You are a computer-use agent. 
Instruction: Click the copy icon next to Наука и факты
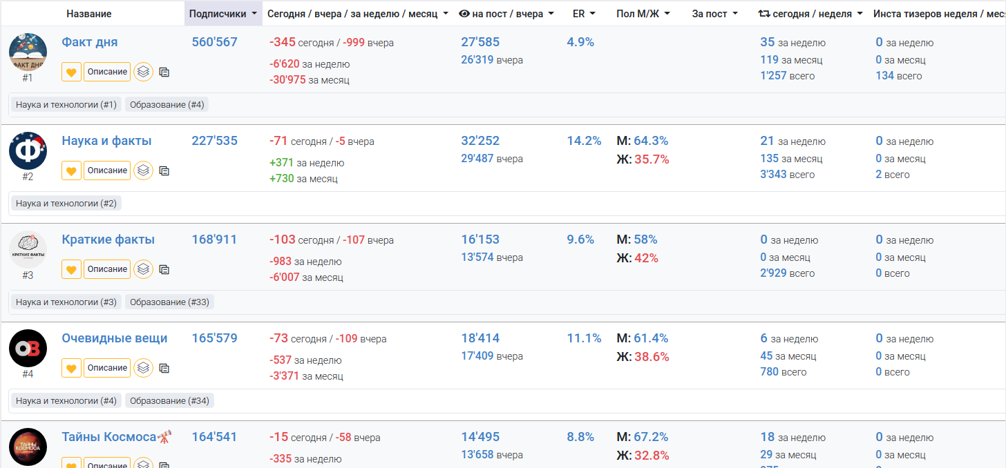(x=164, y=170)
